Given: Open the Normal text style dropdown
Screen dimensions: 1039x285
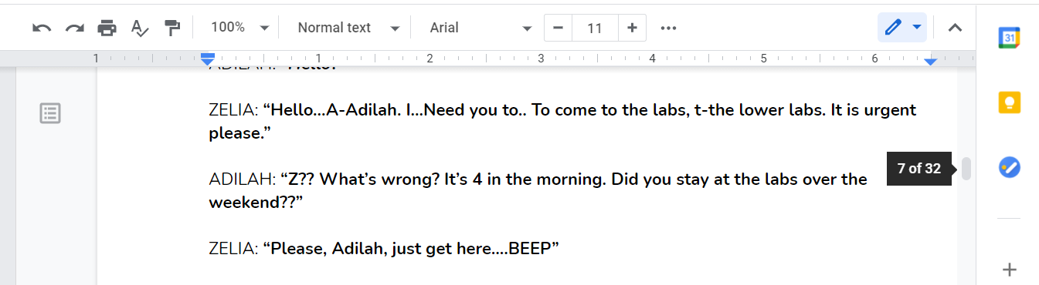Looking at the screenshot, I should 349,28.
